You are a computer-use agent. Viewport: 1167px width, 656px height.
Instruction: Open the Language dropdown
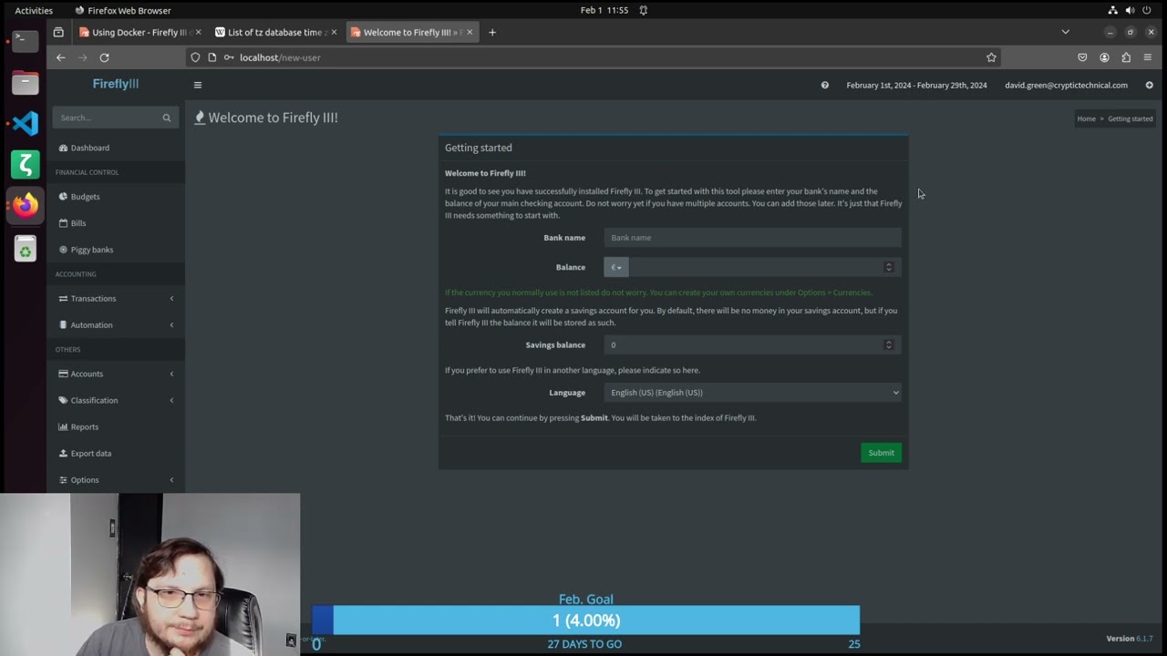752,393
